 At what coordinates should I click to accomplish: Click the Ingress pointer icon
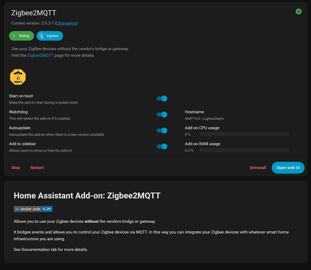pyautogui.click(x=41, y=36)
